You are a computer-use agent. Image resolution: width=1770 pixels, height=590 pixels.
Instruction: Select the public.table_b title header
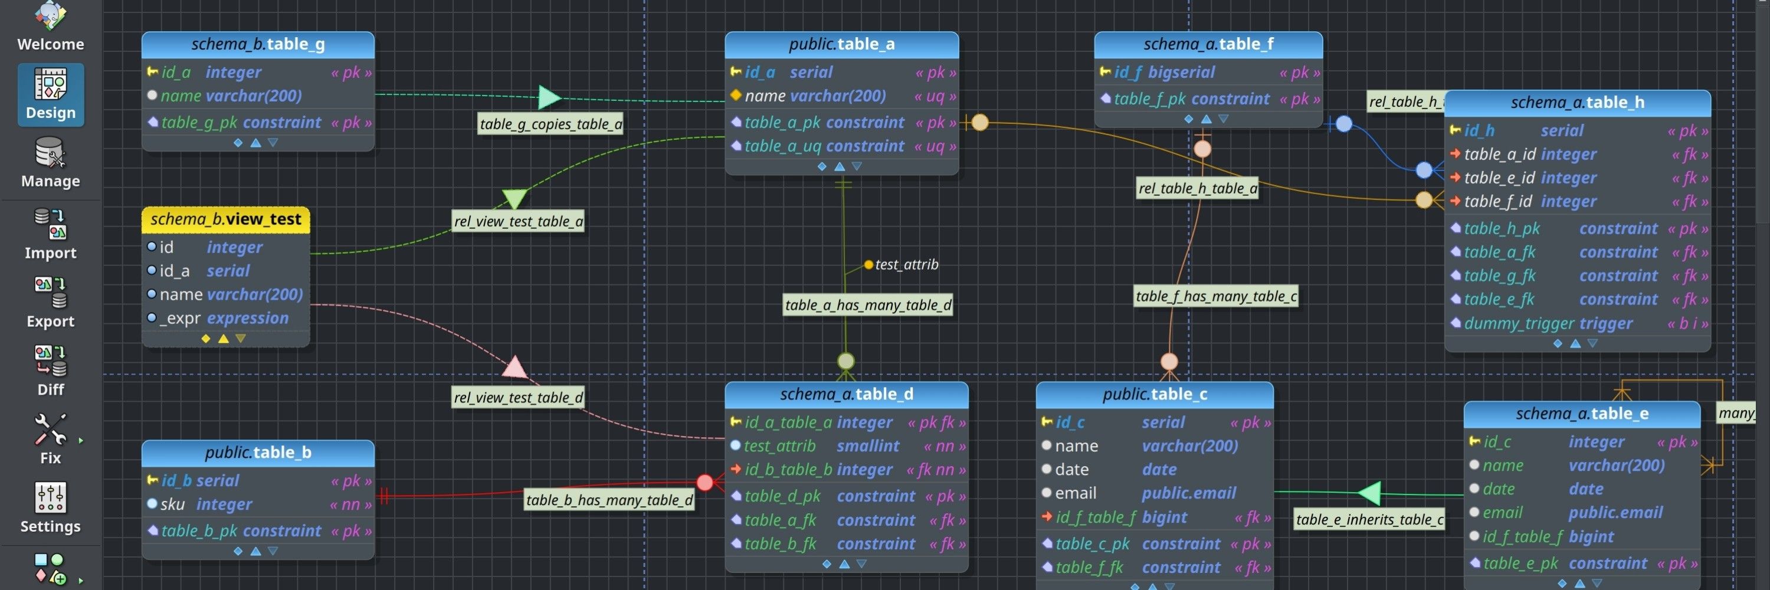[x=258, y=453]
